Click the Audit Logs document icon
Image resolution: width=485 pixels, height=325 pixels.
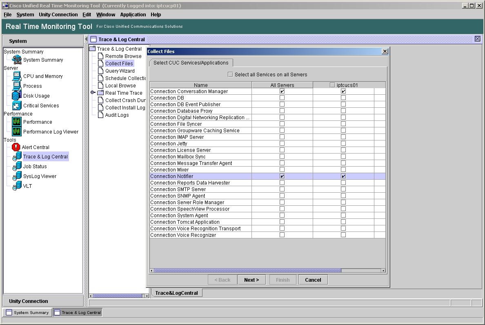point(100,115)
